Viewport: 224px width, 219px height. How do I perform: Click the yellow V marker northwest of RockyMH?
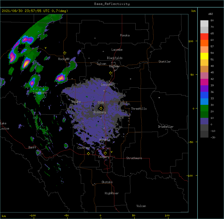(45, 48)
